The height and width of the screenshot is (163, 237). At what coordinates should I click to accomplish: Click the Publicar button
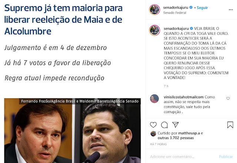tap(226, 157)
